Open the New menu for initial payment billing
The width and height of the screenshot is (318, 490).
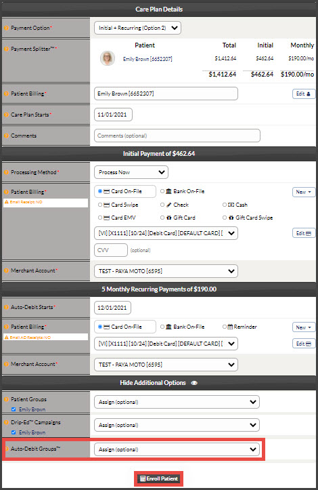(x=303, y=192)
